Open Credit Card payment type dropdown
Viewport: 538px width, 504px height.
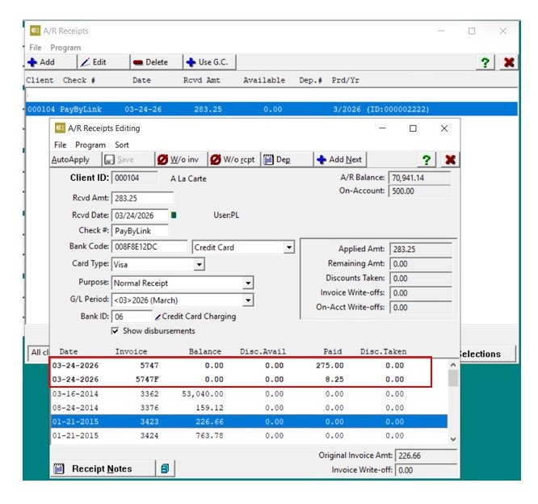pyautogui.click(x=289, y=247)
